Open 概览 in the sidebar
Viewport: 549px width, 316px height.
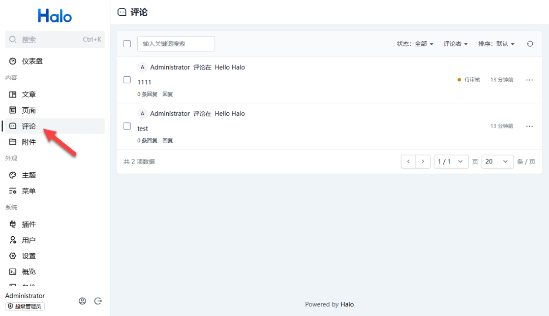(54, 272)
